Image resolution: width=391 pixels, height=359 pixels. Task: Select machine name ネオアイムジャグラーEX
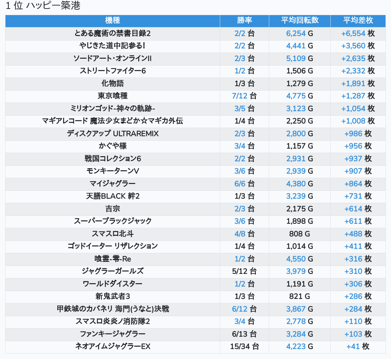pyautogui.click(x=112, y=347)
